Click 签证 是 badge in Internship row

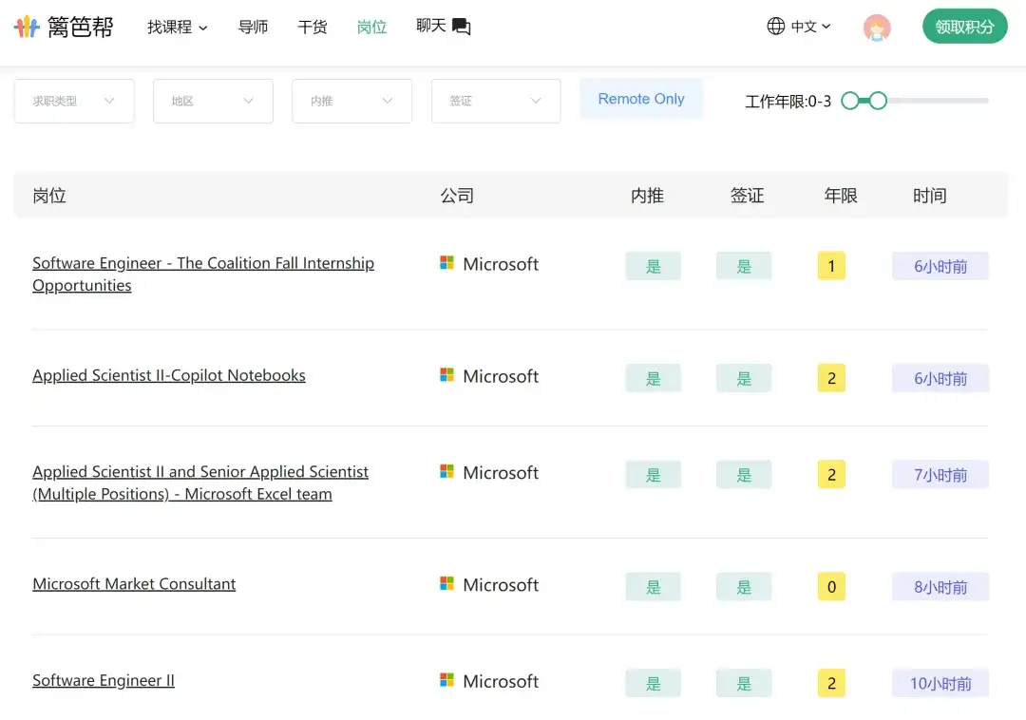[744, 266]
